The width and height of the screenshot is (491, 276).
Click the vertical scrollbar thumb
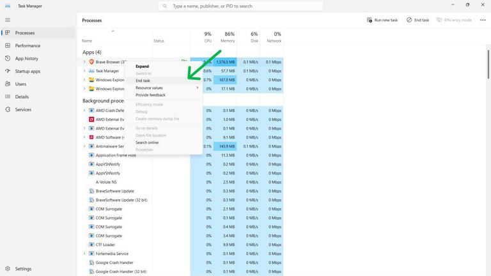[x=488, y=64]
